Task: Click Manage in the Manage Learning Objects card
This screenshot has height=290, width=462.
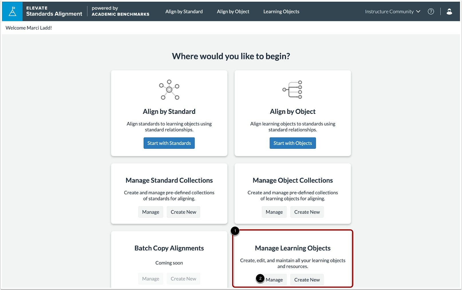Action: tap(274, 280)
